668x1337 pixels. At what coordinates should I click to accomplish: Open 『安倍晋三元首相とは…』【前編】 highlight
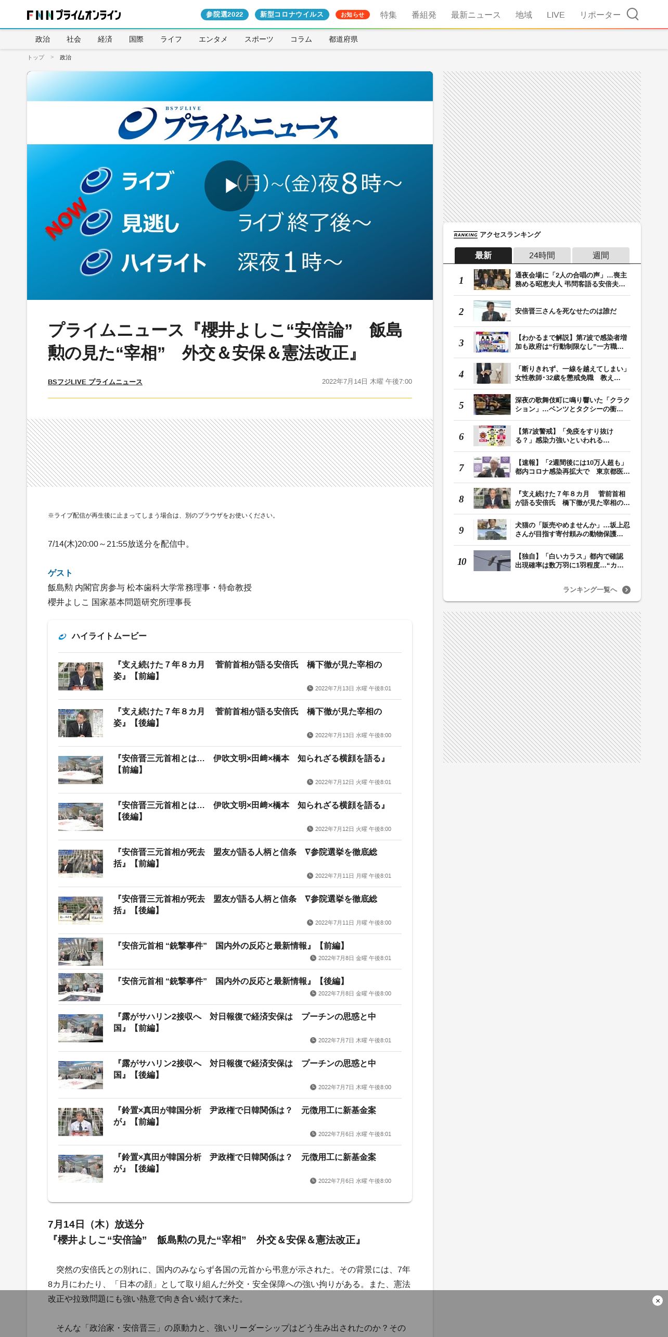point(251,764)
